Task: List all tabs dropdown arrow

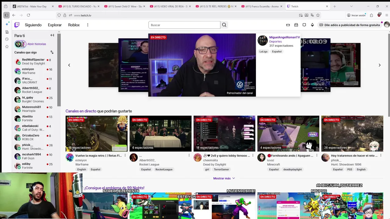Action: (351, 6)
